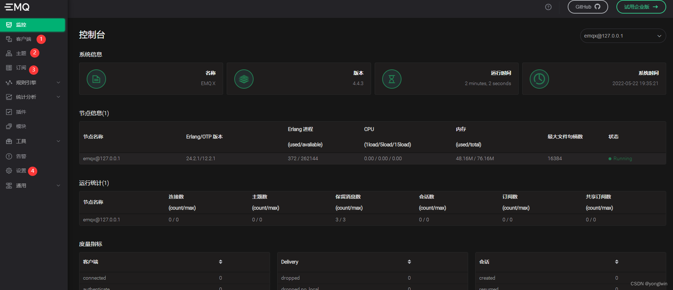The width and height of the screenshot is (673, 290).
Task: Expand the 规则引擎 submenu chevron
Action: point(58,83)
